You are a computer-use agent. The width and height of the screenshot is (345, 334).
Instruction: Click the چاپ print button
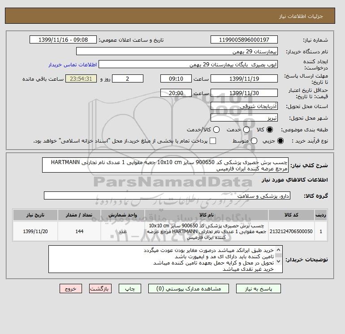click(130, 289)
